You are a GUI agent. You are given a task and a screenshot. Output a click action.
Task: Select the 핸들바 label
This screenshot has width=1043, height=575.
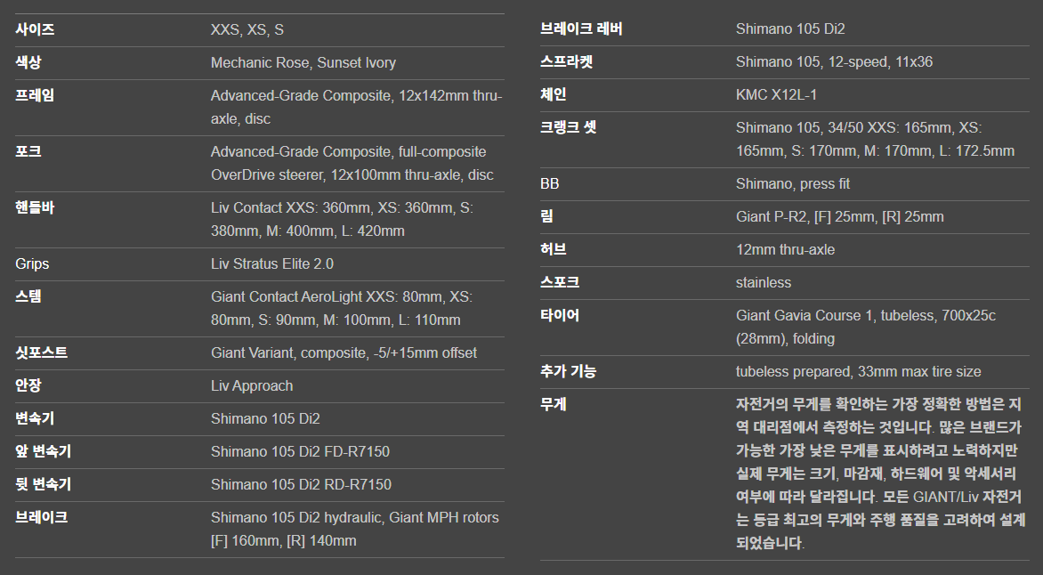[35, 207]
